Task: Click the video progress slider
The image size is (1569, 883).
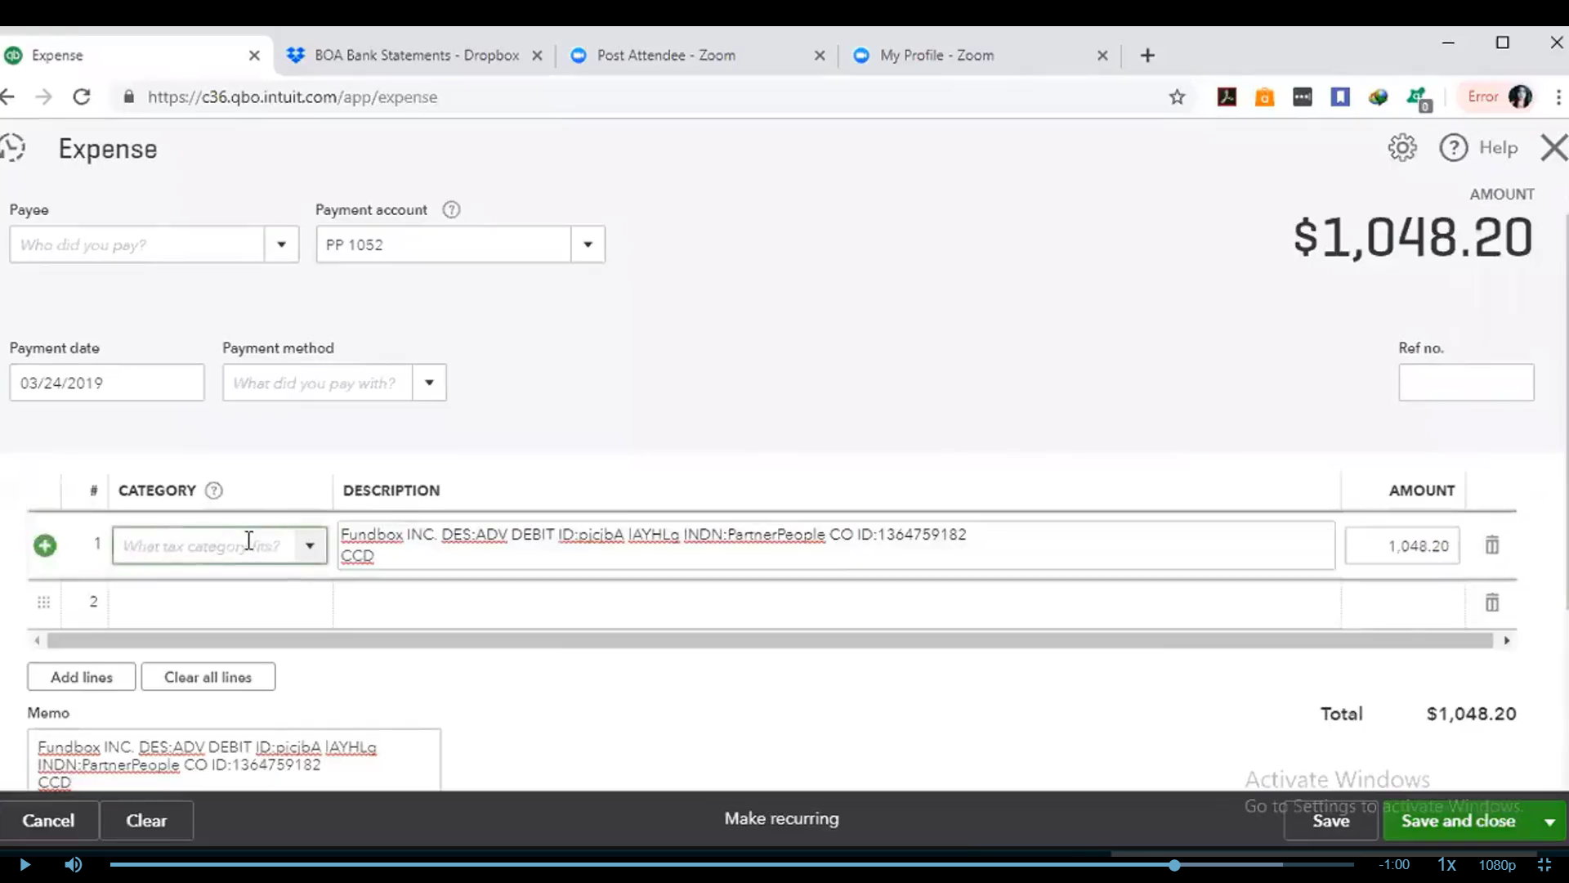Action: pos(1174,865)
